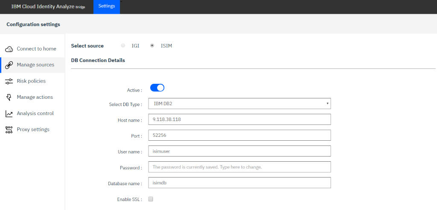Image resolution: width=437 pixels, height=210 pixels.
Task: Turn off the Active toggle switch
Action: [x=157, y=88]
